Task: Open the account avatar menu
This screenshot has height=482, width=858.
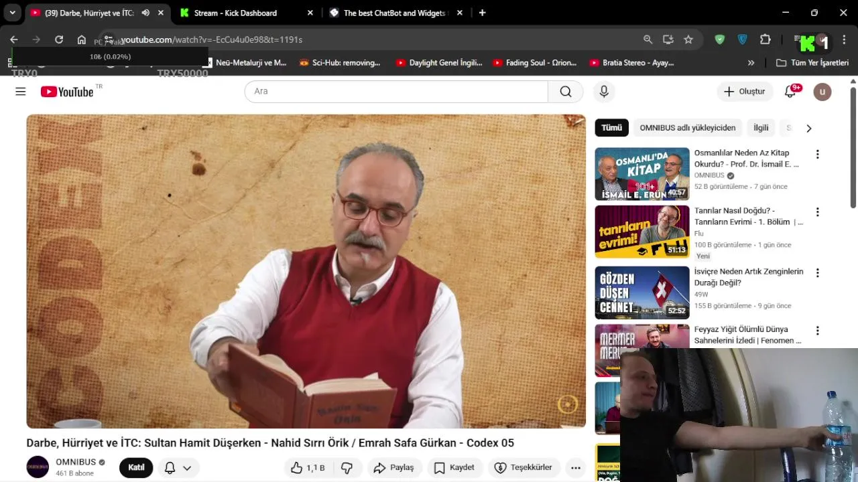Action: (x=822, y=92)
